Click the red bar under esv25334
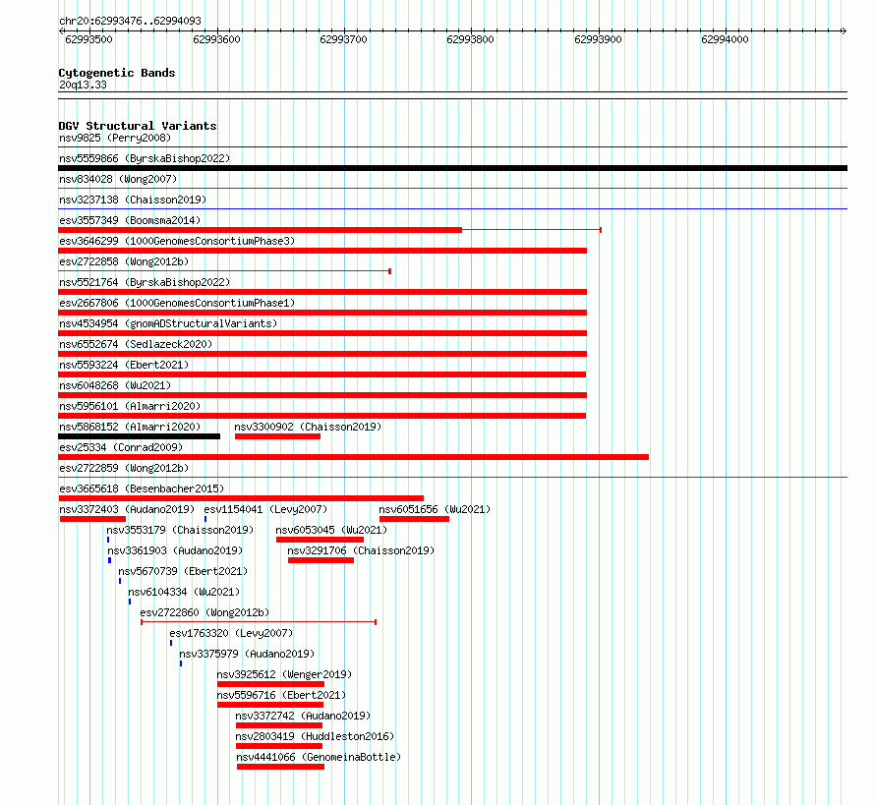This screenshot has width=875, height=805. pos(353,457)
